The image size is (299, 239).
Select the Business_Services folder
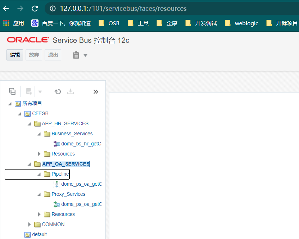(x=72, y=134)
